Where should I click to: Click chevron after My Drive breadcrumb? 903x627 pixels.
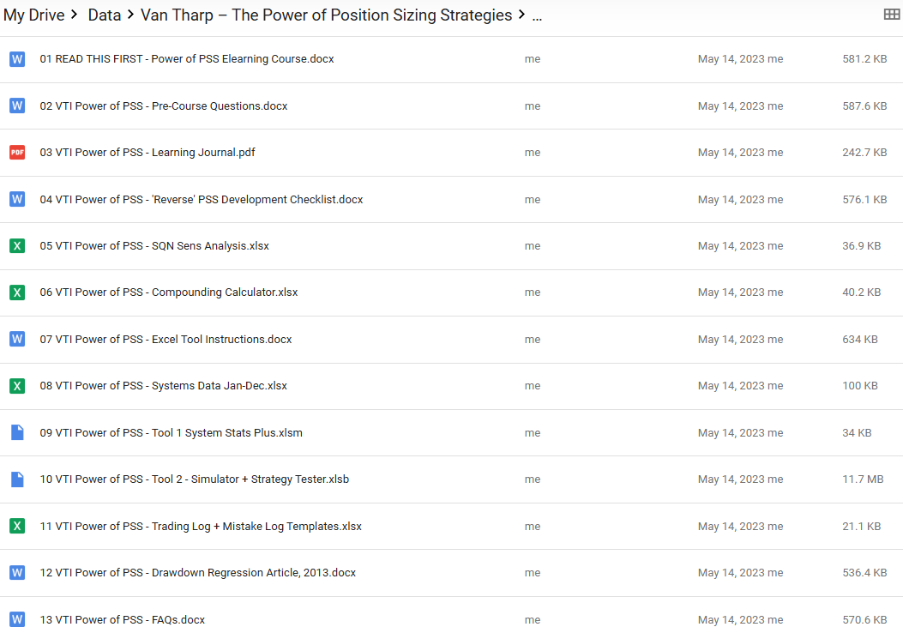(x=75, y=15)
